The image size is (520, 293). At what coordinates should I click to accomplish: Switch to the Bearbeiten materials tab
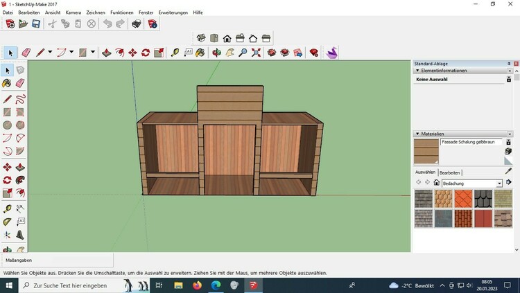click(x=450, y=172)
